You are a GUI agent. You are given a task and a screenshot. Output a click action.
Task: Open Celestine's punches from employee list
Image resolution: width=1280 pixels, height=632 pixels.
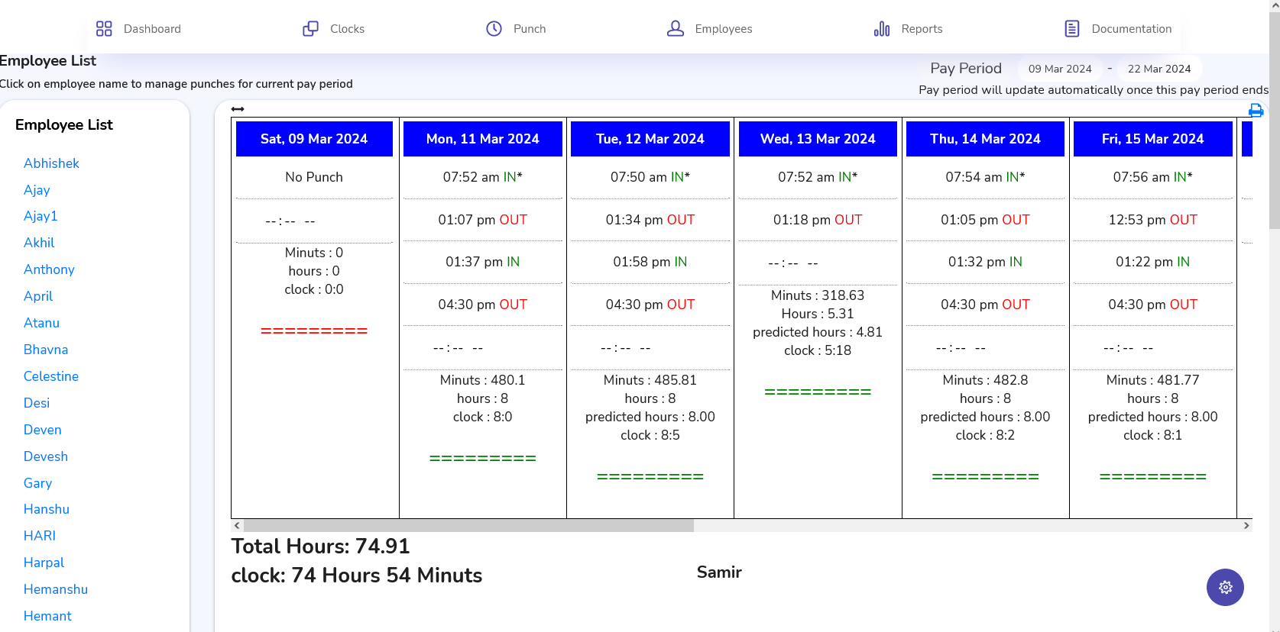pyautogui.click(x=51, y=376)
